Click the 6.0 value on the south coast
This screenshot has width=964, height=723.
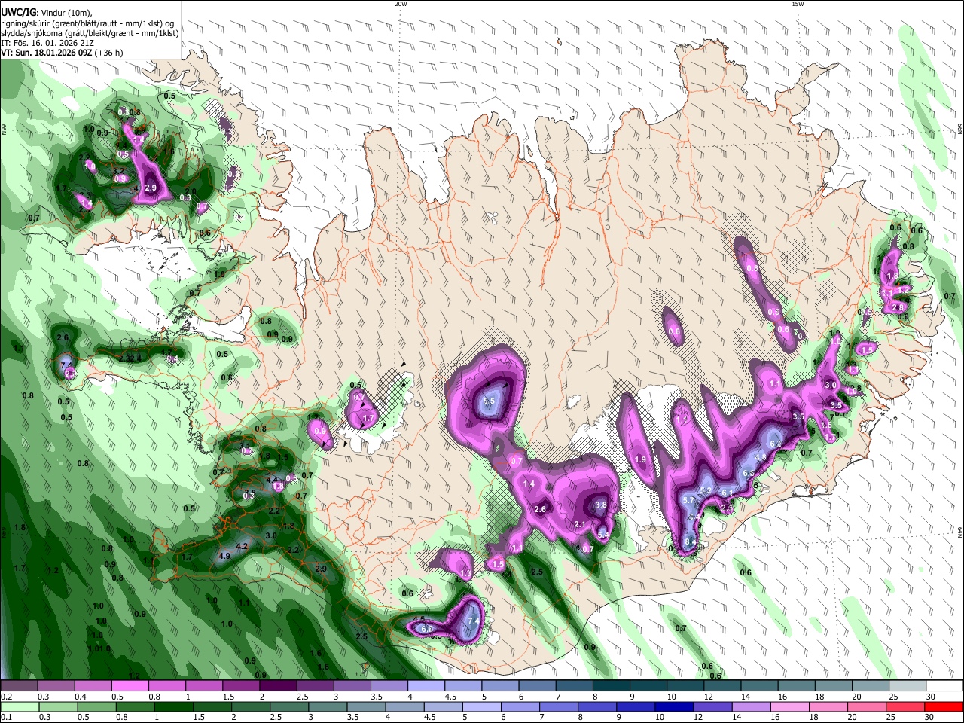pos(426,629)
